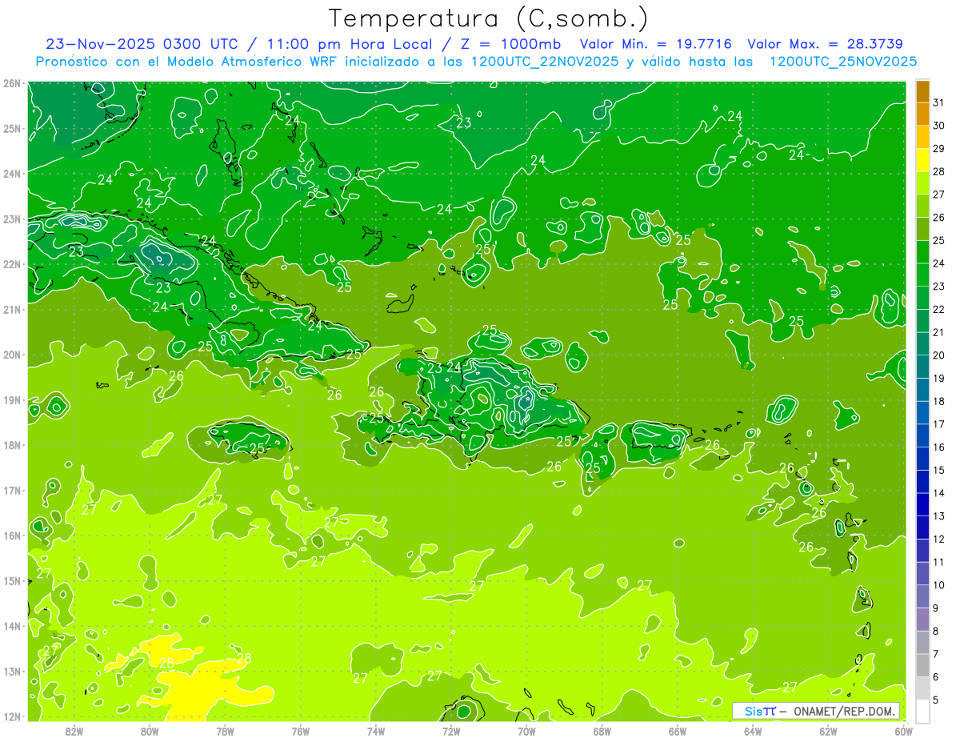The image size is (960, 742).
Task: Click the '17N' latitude axis label
Action: (x=12, y=491)
